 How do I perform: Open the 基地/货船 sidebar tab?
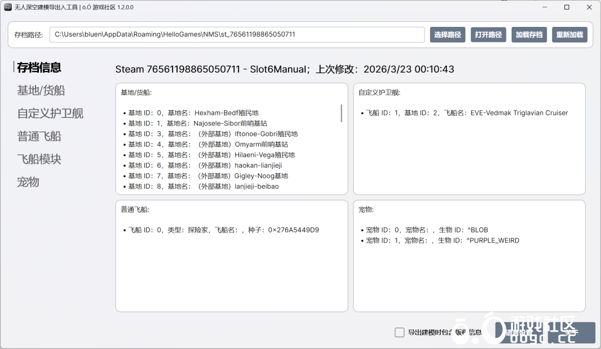coord(41,91)
